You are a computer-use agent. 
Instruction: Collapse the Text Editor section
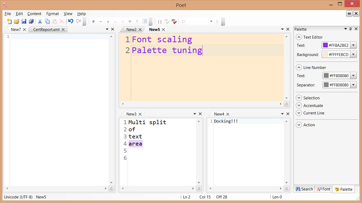[299, 37]
